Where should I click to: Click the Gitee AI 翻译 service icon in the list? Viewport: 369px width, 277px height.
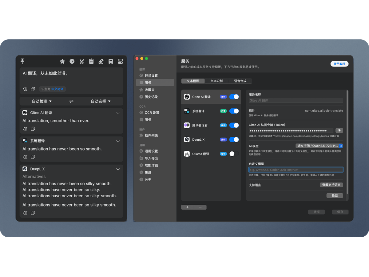click(x=187, y=97)
